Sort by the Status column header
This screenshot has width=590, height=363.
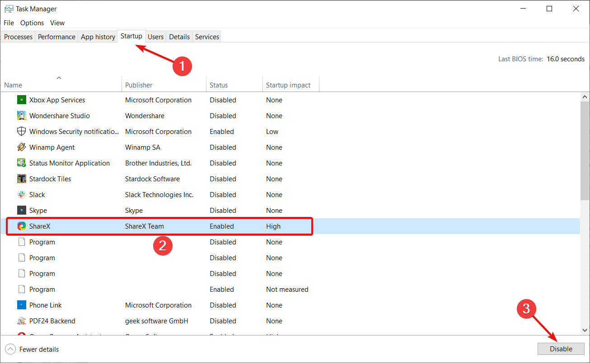[x=234, y=84]
